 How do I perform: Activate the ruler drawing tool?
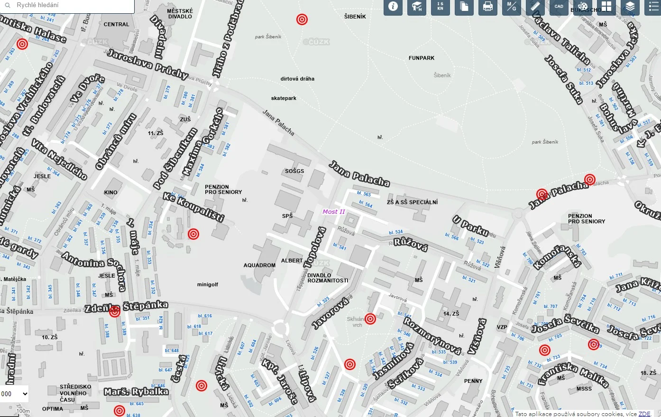coord(535,7)
